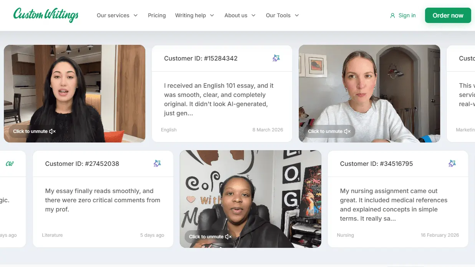The width and height of the screenshot is (475, 267).
Task: Click the Literature subject label
Action: (x=52, y=235)
